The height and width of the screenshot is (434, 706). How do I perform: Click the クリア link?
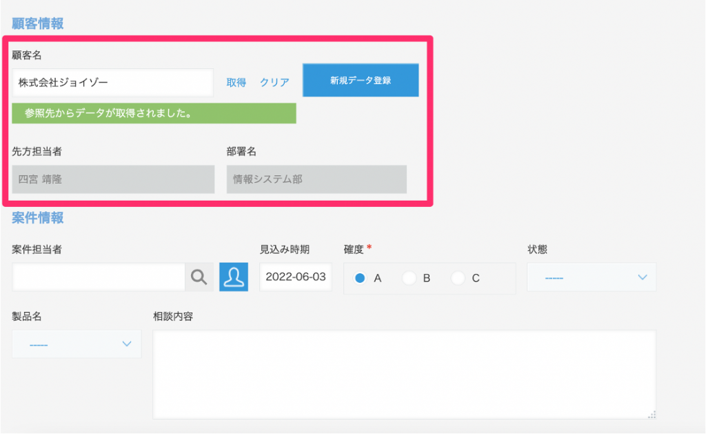274,83
